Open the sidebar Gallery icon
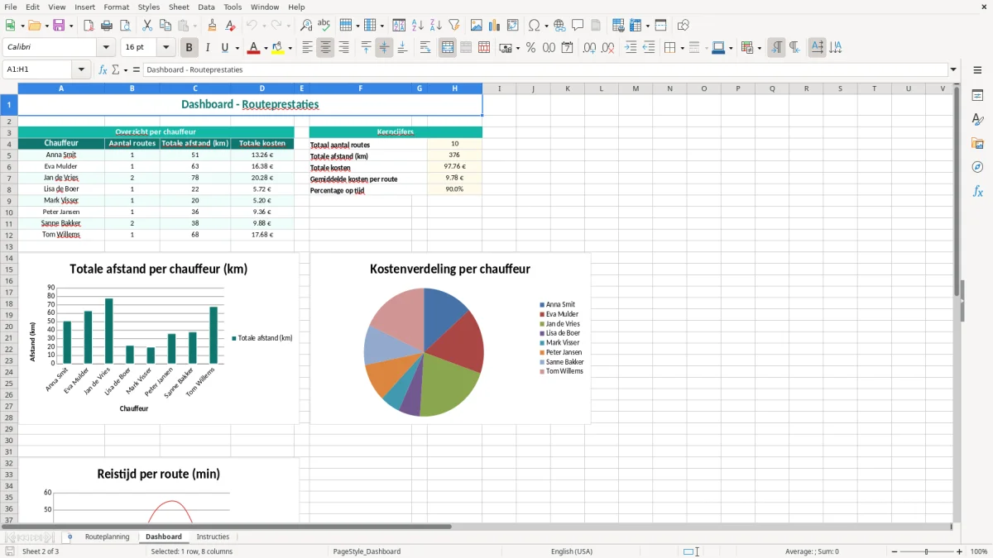The image size is (993, 558). (x=977, y=144)
